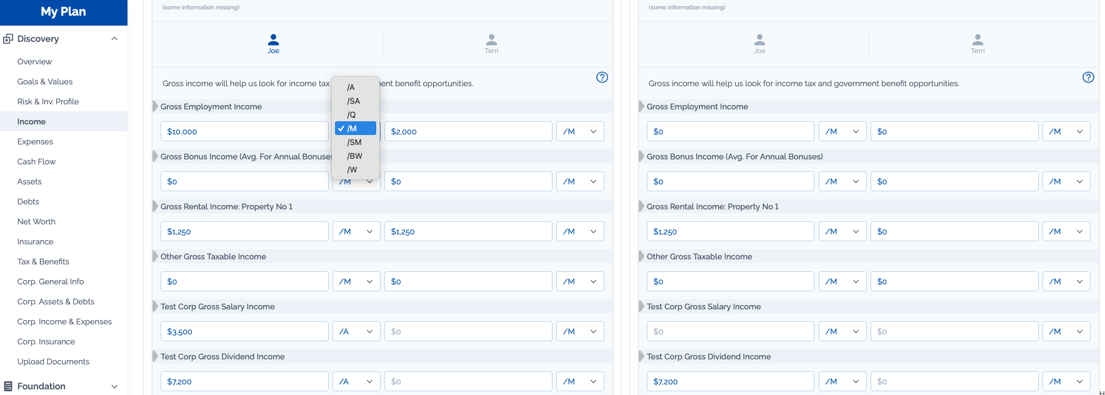Edit Terri's $1,250 rental income field, left panel
Image resolution: width=1105 pixels, height=395 pixels.
coord(468,231)
